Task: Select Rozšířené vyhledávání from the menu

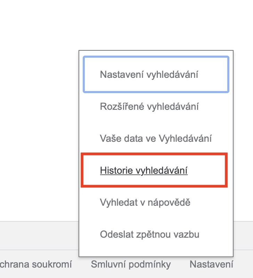Action: [x=149, y=106]
